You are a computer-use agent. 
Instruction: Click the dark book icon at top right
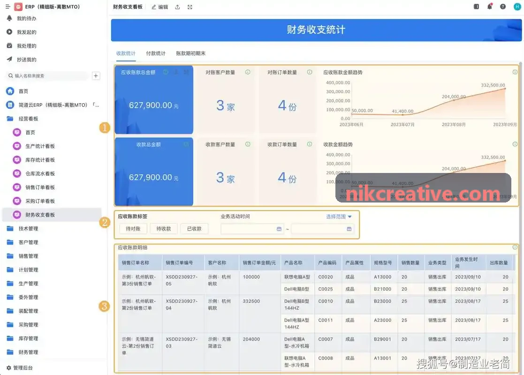coord(476,7)
